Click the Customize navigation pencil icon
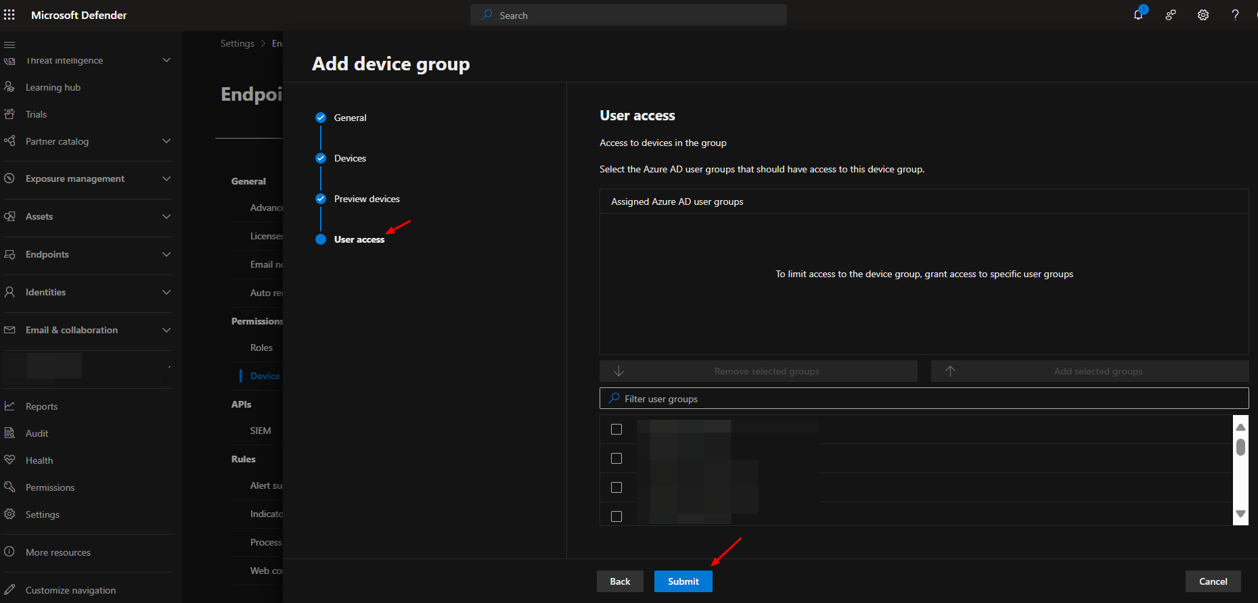Screen dimensions: 1258x603 coord(9,590)
